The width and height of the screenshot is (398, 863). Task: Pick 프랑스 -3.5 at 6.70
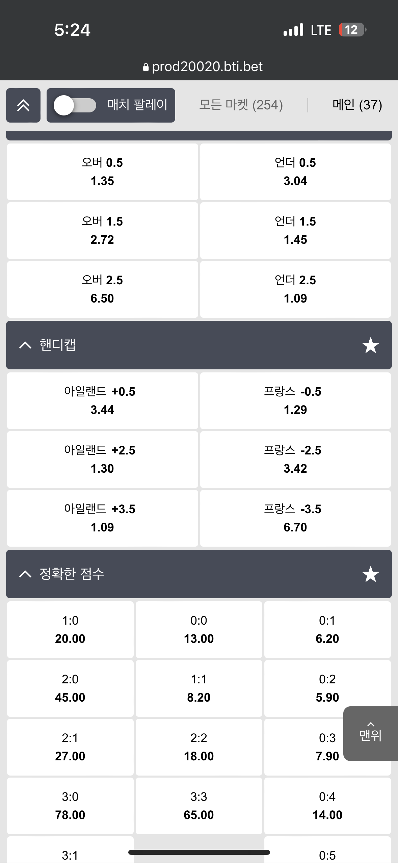coord(295,518)
